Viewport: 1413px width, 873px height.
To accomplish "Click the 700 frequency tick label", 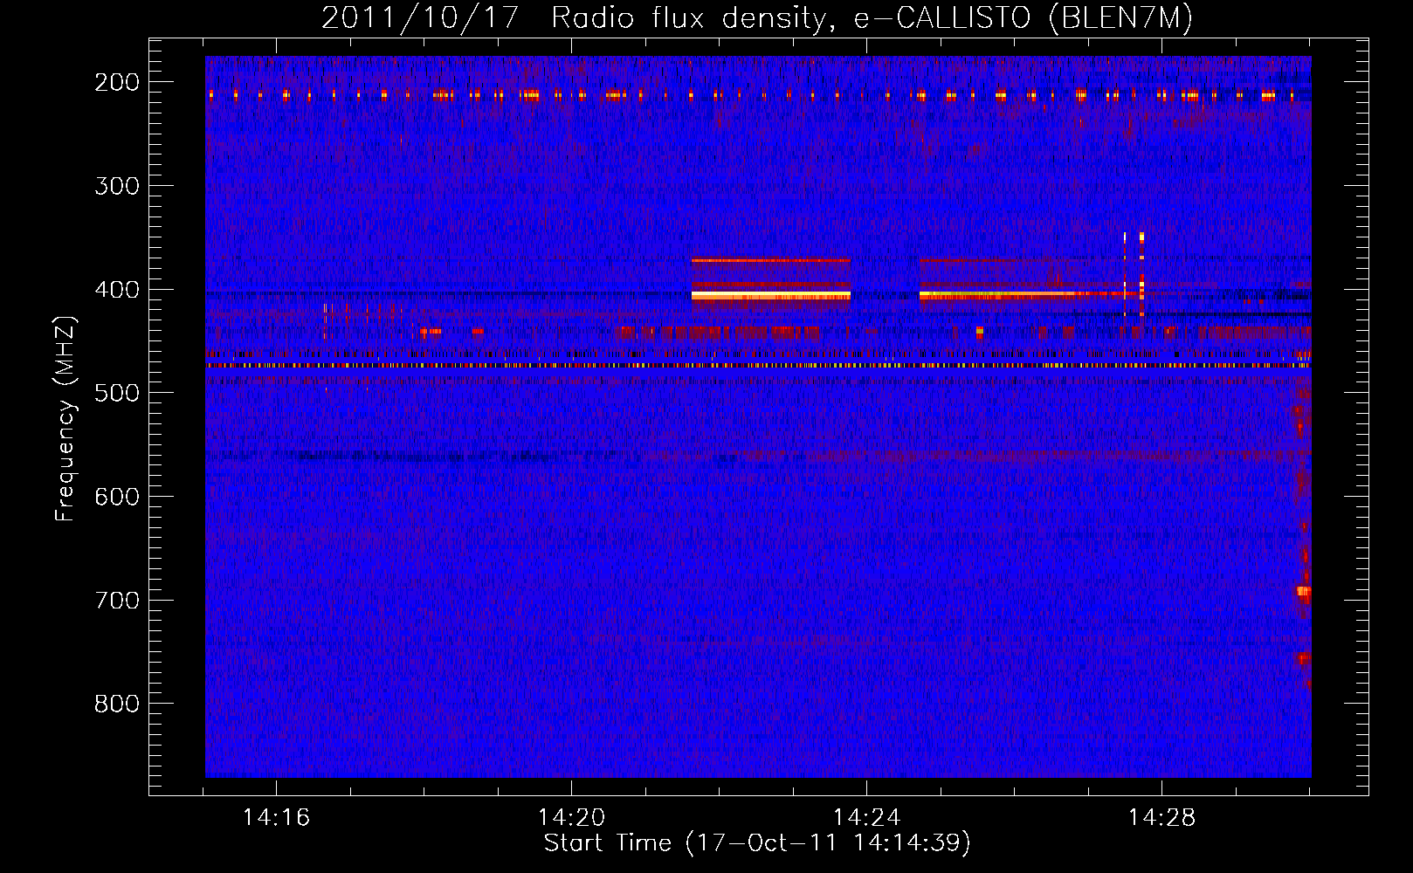I will [x=117, y=601].
